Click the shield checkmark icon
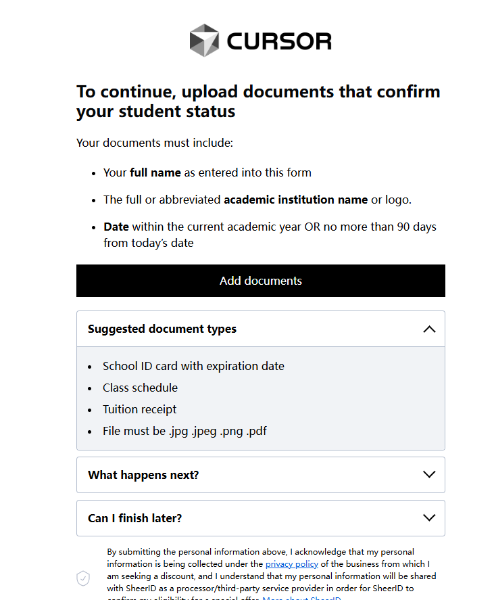This screenshot has height=600, width=494. [83, 578]
